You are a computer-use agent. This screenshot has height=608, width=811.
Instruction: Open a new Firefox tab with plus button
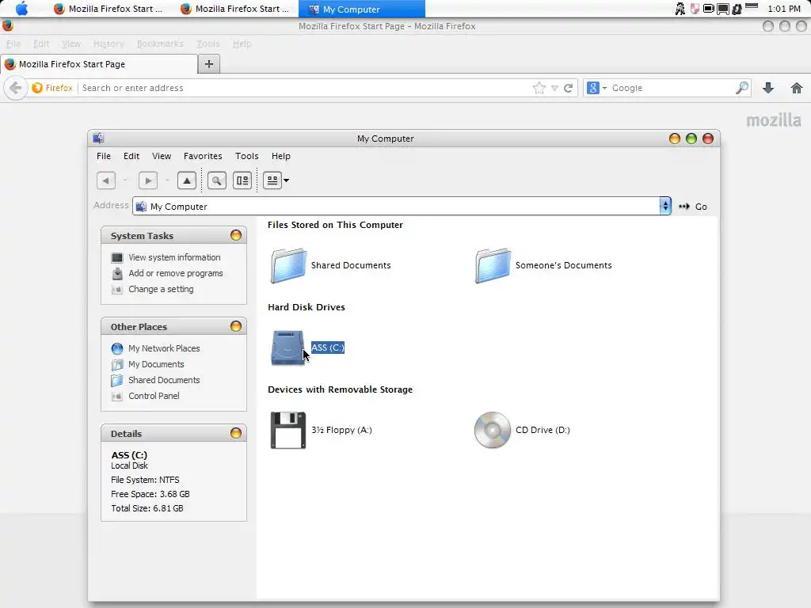click(209, 64)
